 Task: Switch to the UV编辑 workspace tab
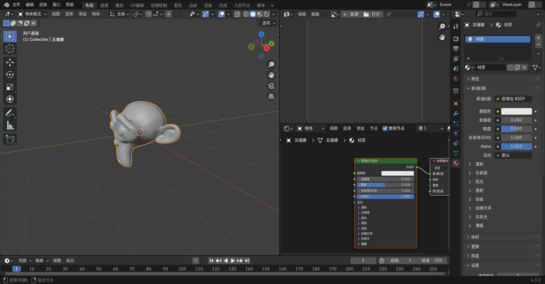(137, 5)
